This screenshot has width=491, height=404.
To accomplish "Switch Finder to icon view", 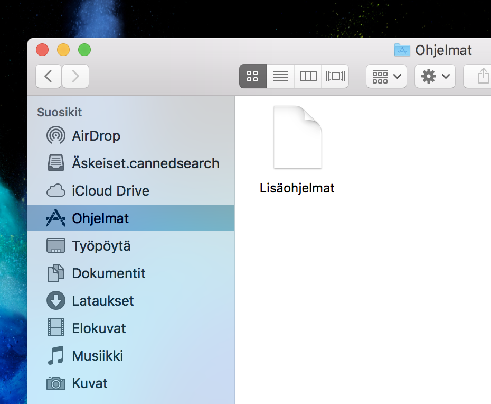I will [x=253, y=76].
